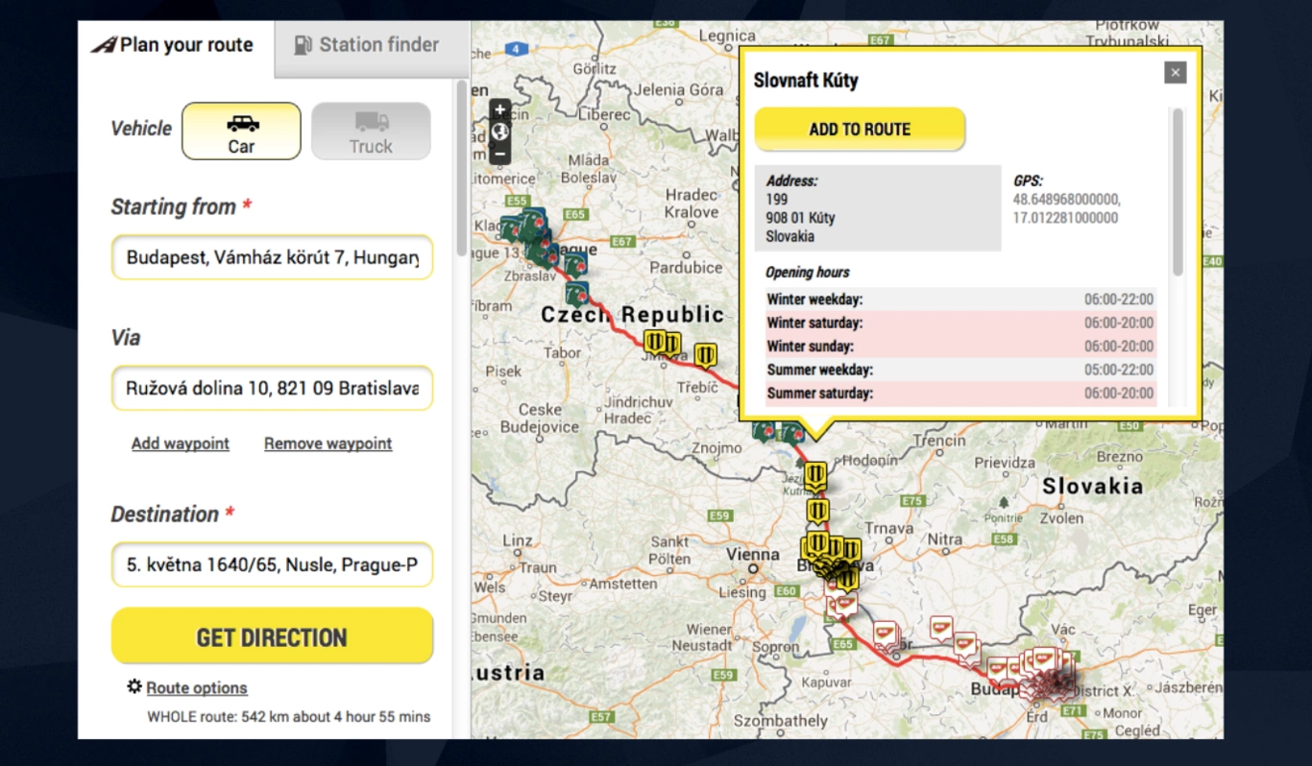Image resolution: width=1312 pixels, height=766 pixels.
Task: Select green station marker above Czech Republic label
Action: click(x=577, y=294)
